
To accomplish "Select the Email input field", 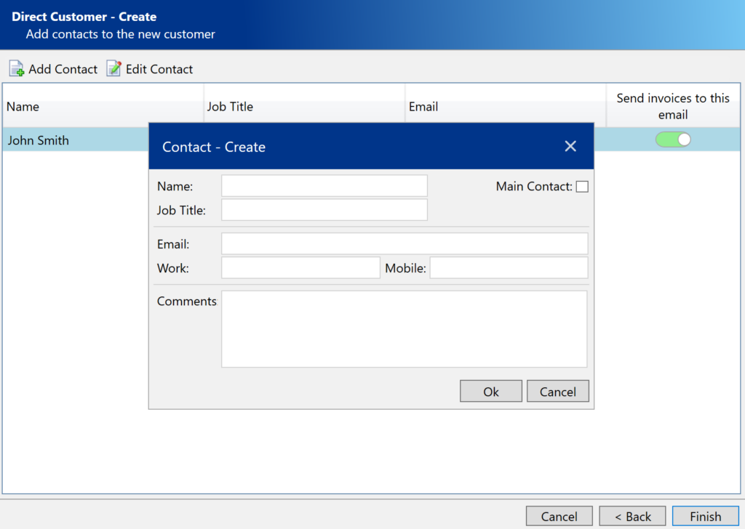I will tap(405, 244).
